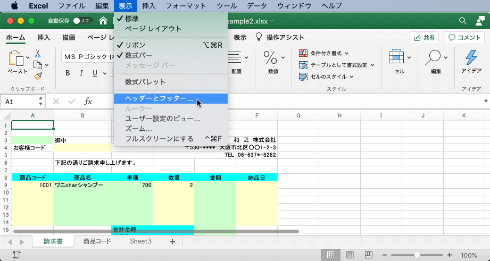Switch to Page Layout view in status bar
This screenshot has width=490, height=261.
[350, 255]
